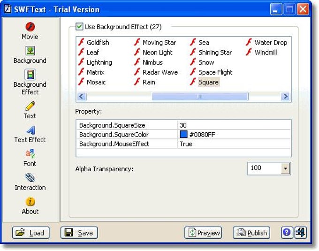The width and height of the screenshot is (319, 251).
Task: Select the Background Effect filmstrip icon
Action: (x=30, y=75)
